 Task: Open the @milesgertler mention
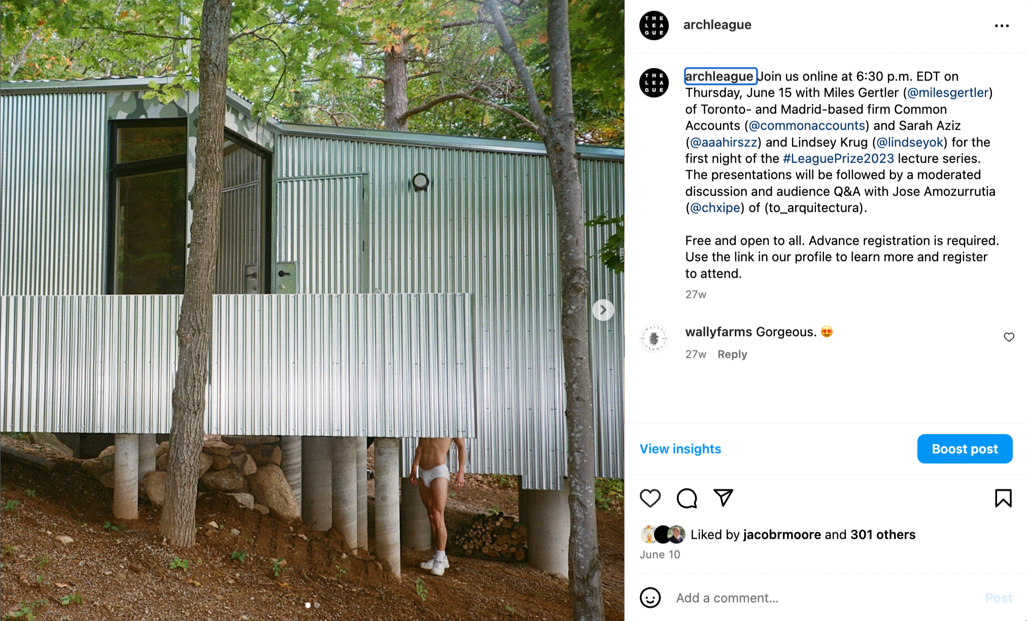click(947, 93)
